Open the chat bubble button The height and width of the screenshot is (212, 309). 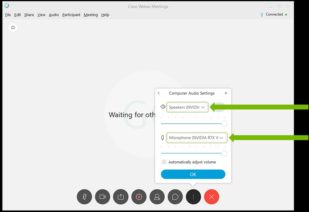(x=175, y=197)
